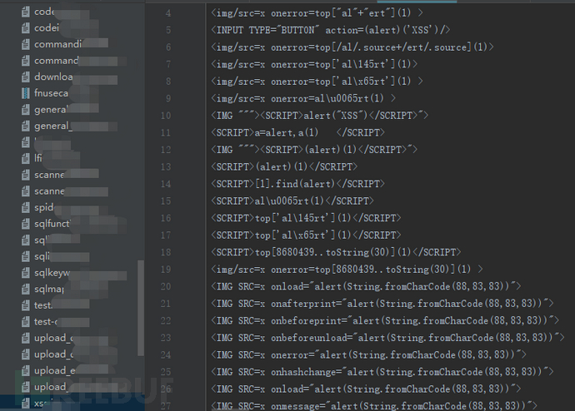The width and height of the screenshot is (575, 411).
Task: Click the striped archive icon beside fnuseca
Action: tap(25, 93)
